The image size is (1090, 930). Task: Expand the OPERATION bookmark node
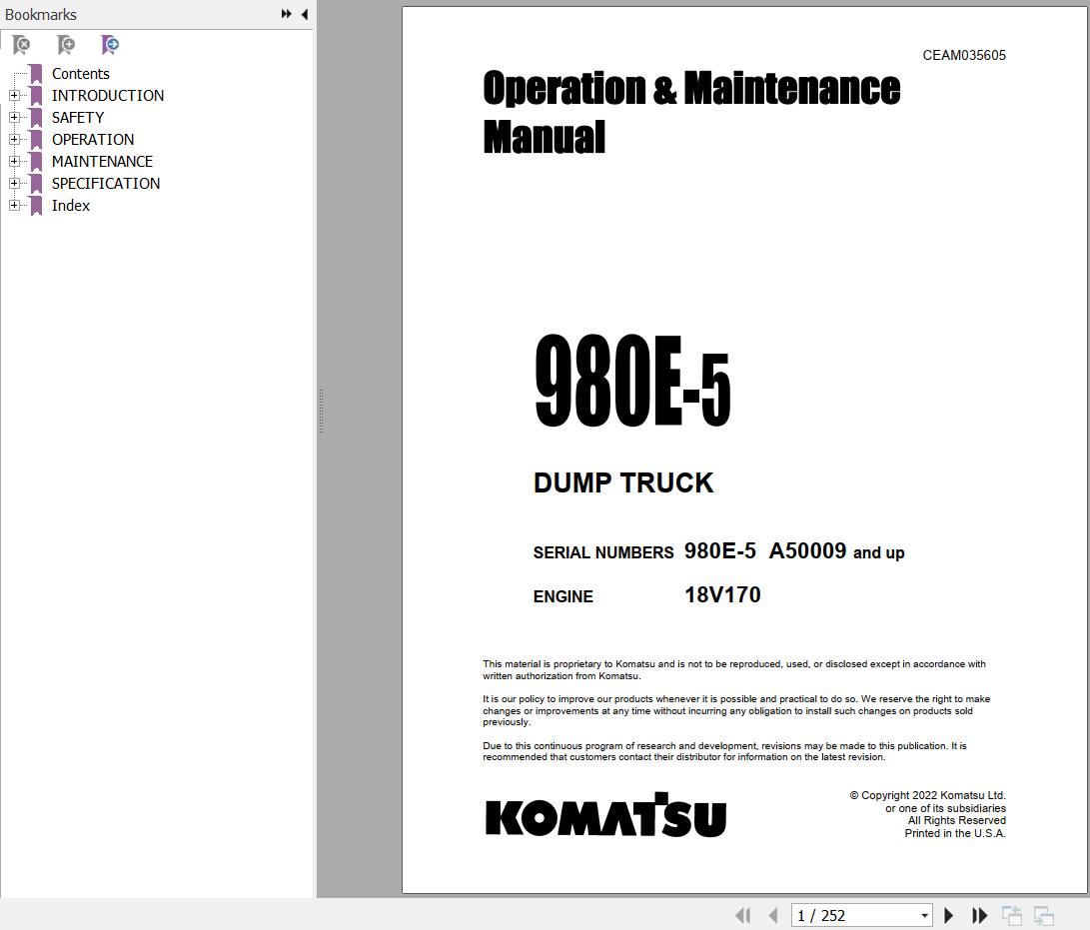click(x=14, y=140)
